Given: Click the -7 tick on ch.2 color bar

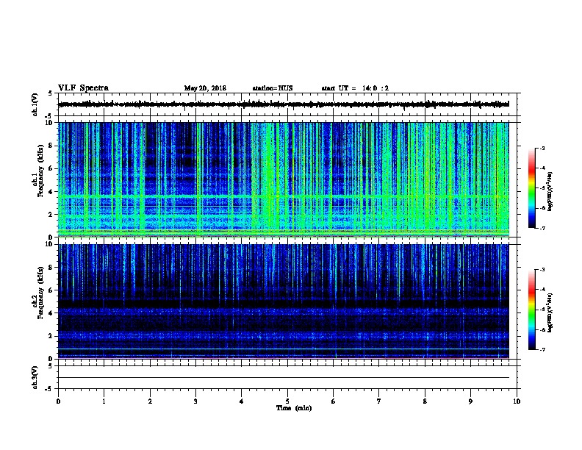Looking at the screenshot, I should pyautogui.click(x=542, y=350).
